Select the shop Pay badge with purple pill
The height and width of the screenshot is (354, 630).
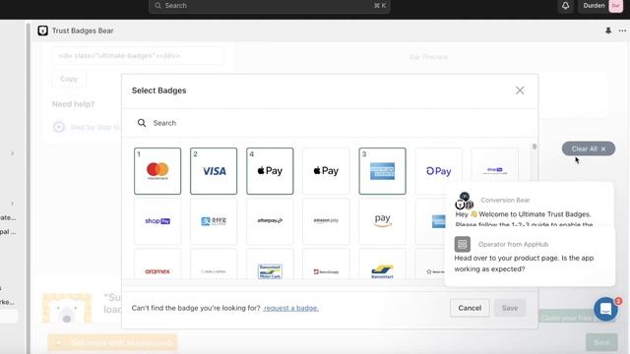point(157,221)
